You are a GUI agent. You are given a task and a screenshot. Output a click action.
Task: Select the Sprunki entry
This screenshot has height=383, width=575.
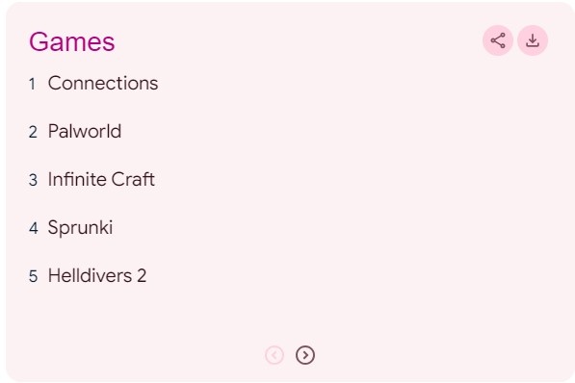coord(80,228)
